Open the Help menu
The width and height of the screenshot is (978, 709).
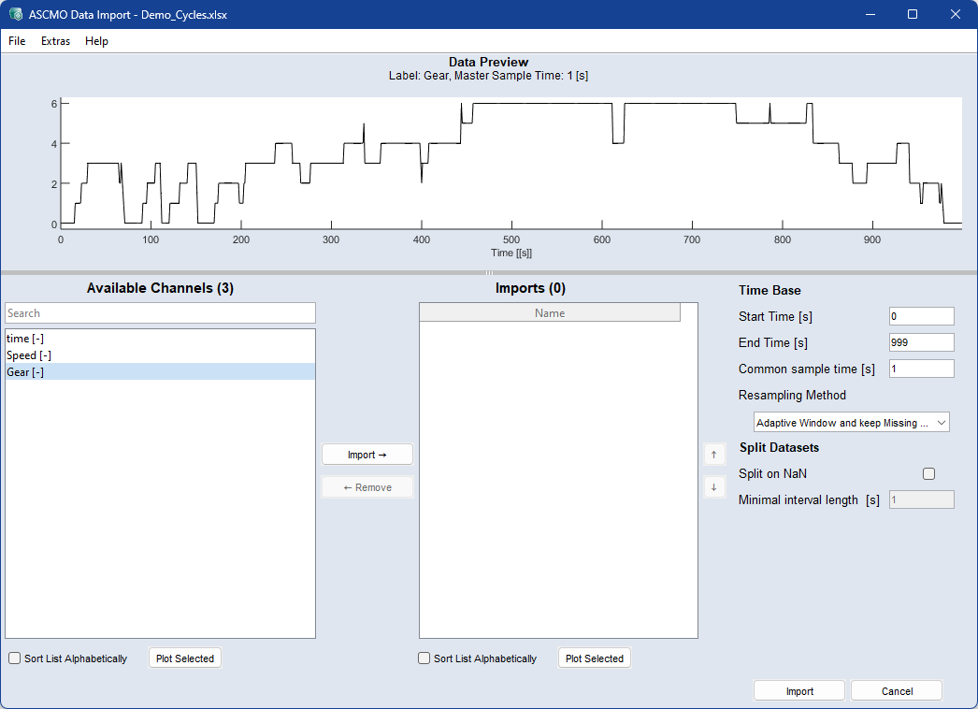[x=96, y=41]
